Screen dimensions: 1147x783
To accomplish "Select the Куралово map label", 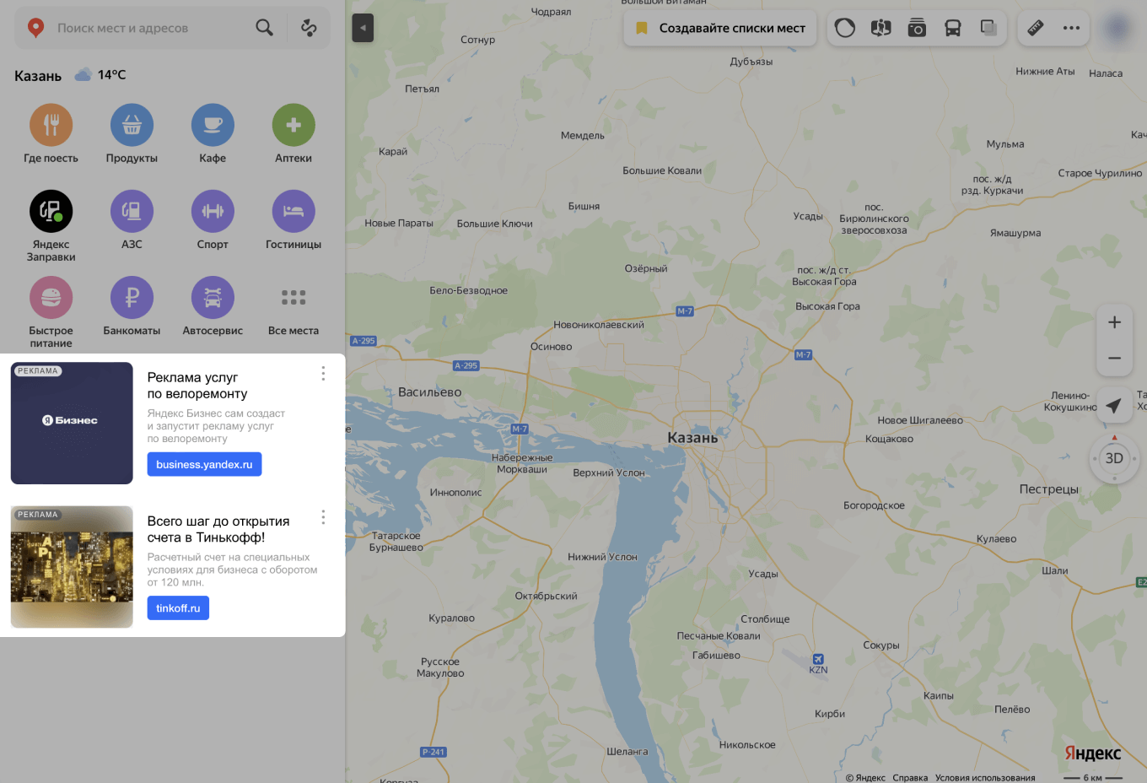I will coord(451,618).
